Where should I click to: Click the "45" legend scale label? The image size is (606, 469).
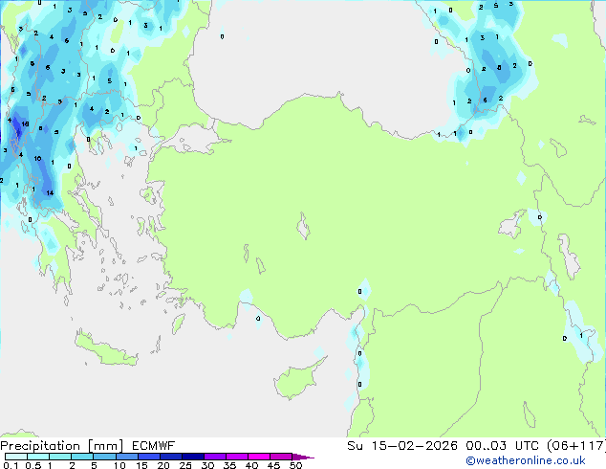click(273, 465)
